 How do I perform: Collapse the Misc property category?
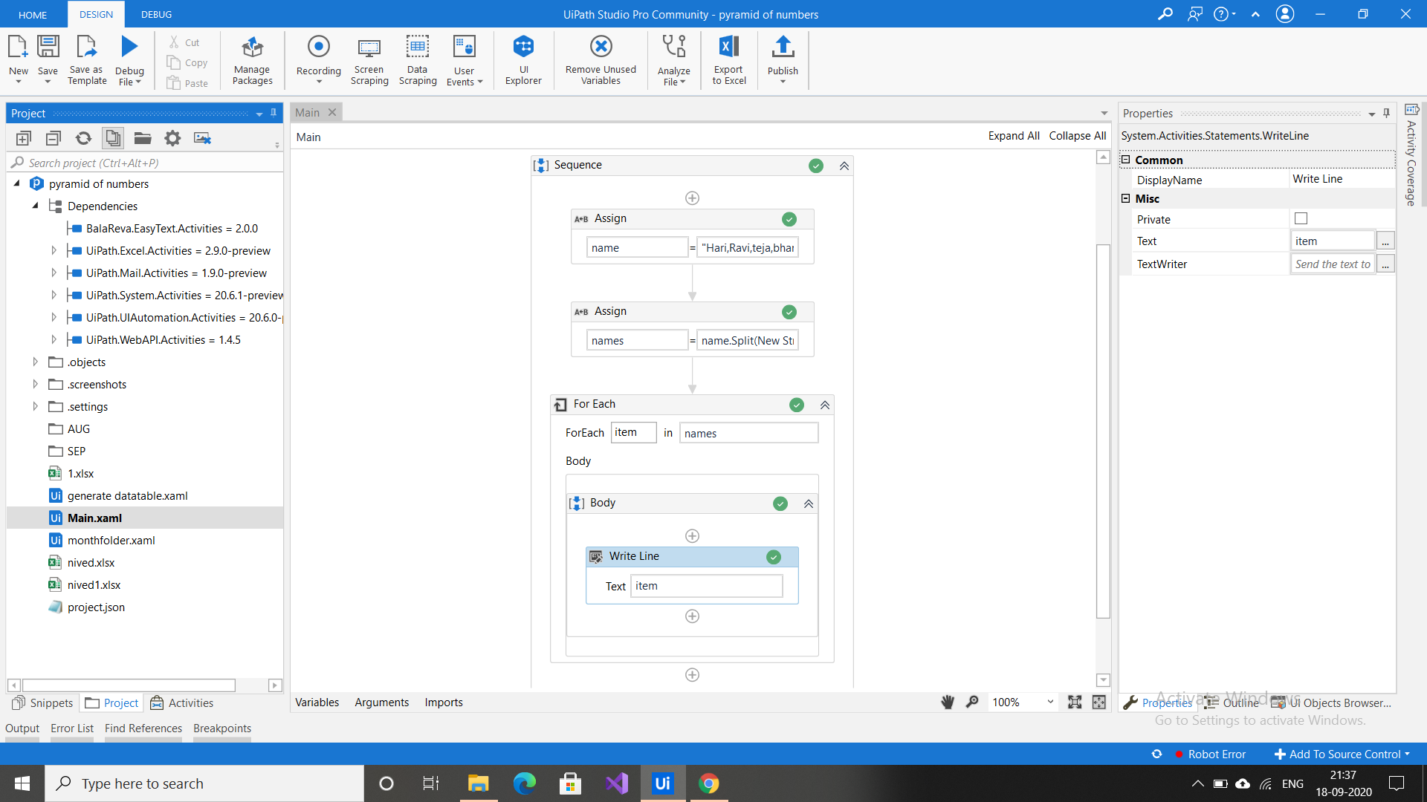click(x=1125, y=198)
